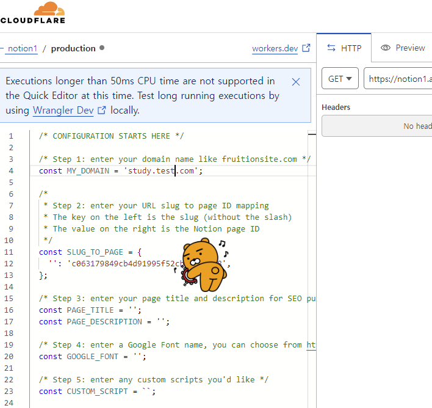Switch to the Preview tab

tap(403, 48)
